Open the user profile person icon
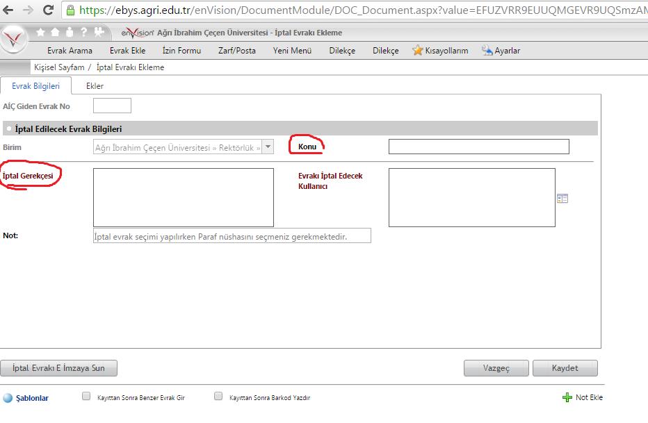The height and width of the screenshot is (423, 648). (x=70, y=32)
